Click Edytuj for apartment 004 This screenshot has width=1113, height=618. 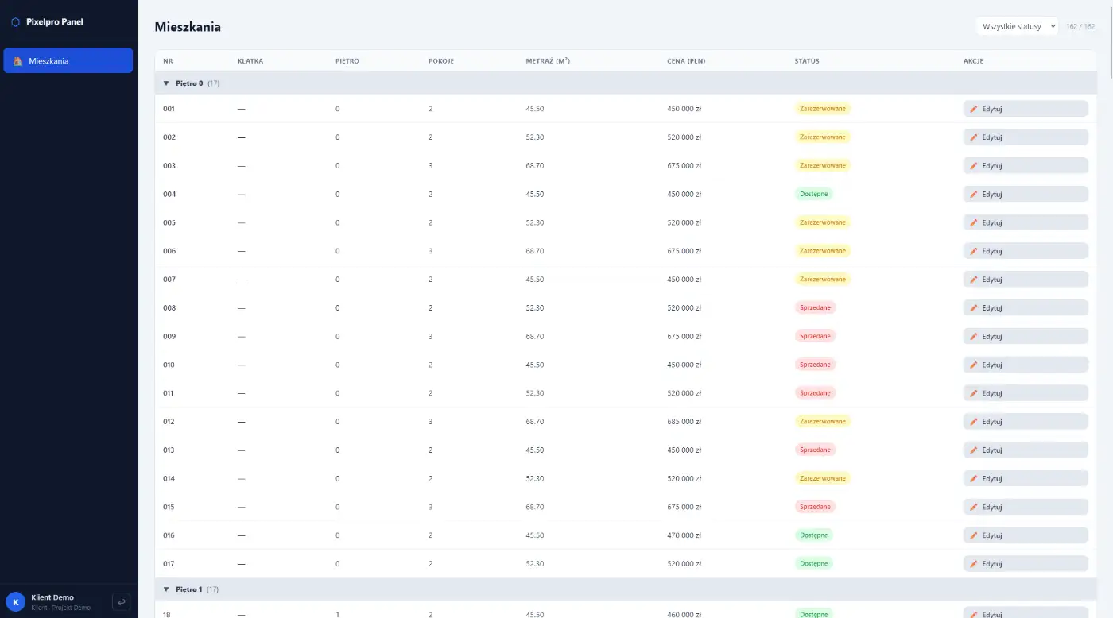(x=1026, y=193)
